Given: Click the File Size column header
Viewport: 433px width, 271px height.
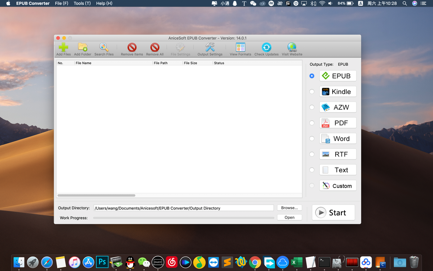Looking at the screenshot, I should pyautogui.click(x=197, y=63).
